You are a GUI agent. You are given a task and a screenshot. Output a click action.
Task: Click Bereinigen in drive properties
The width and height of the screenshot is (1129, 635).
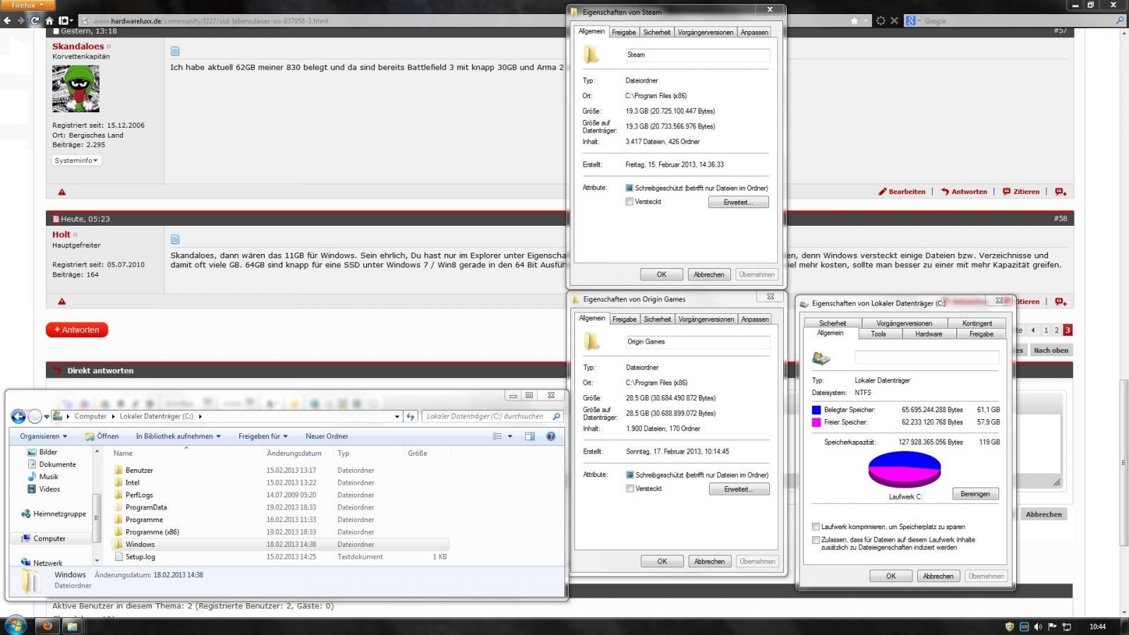(975, 494)
